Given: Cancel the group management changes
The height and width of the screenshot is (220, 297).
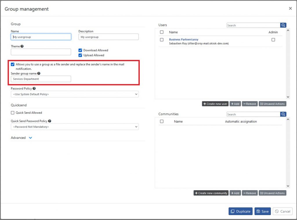Looking at the screenshot, I should pyautogui.click(x=282, y=211).
